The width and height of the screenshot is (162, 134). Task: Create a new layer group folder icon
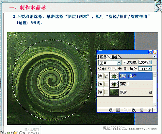[x=125, y=110]
